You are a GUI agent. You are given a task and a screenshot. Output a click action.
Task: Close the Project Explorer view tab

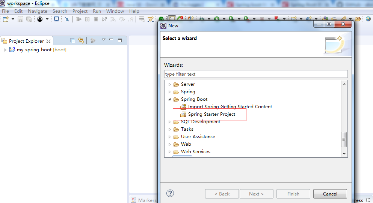(x=48, y=41)
